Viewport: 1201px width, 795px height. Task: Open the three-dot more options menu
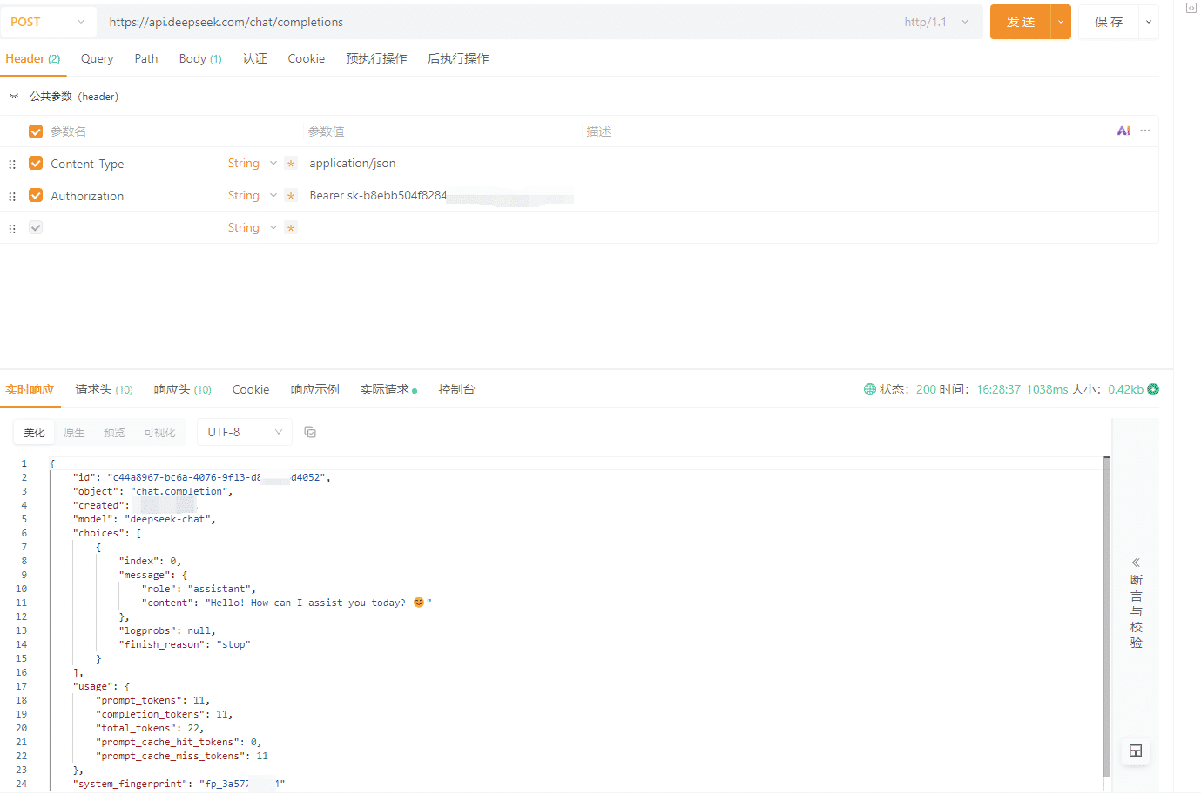(x=1145, y=131)
